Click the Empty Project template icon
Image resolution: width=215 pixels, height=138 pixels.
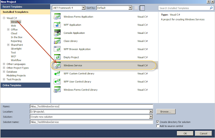point(57,57)
